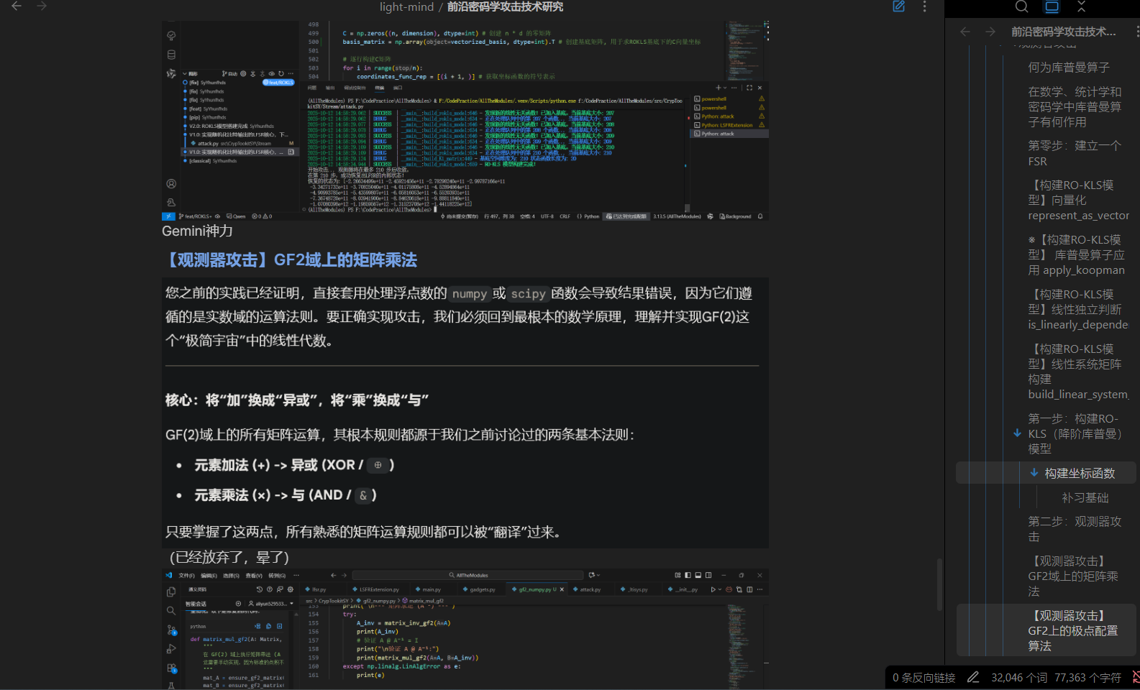Click the edit note pencil icon

pyautogui.click(x=899, y=6)
